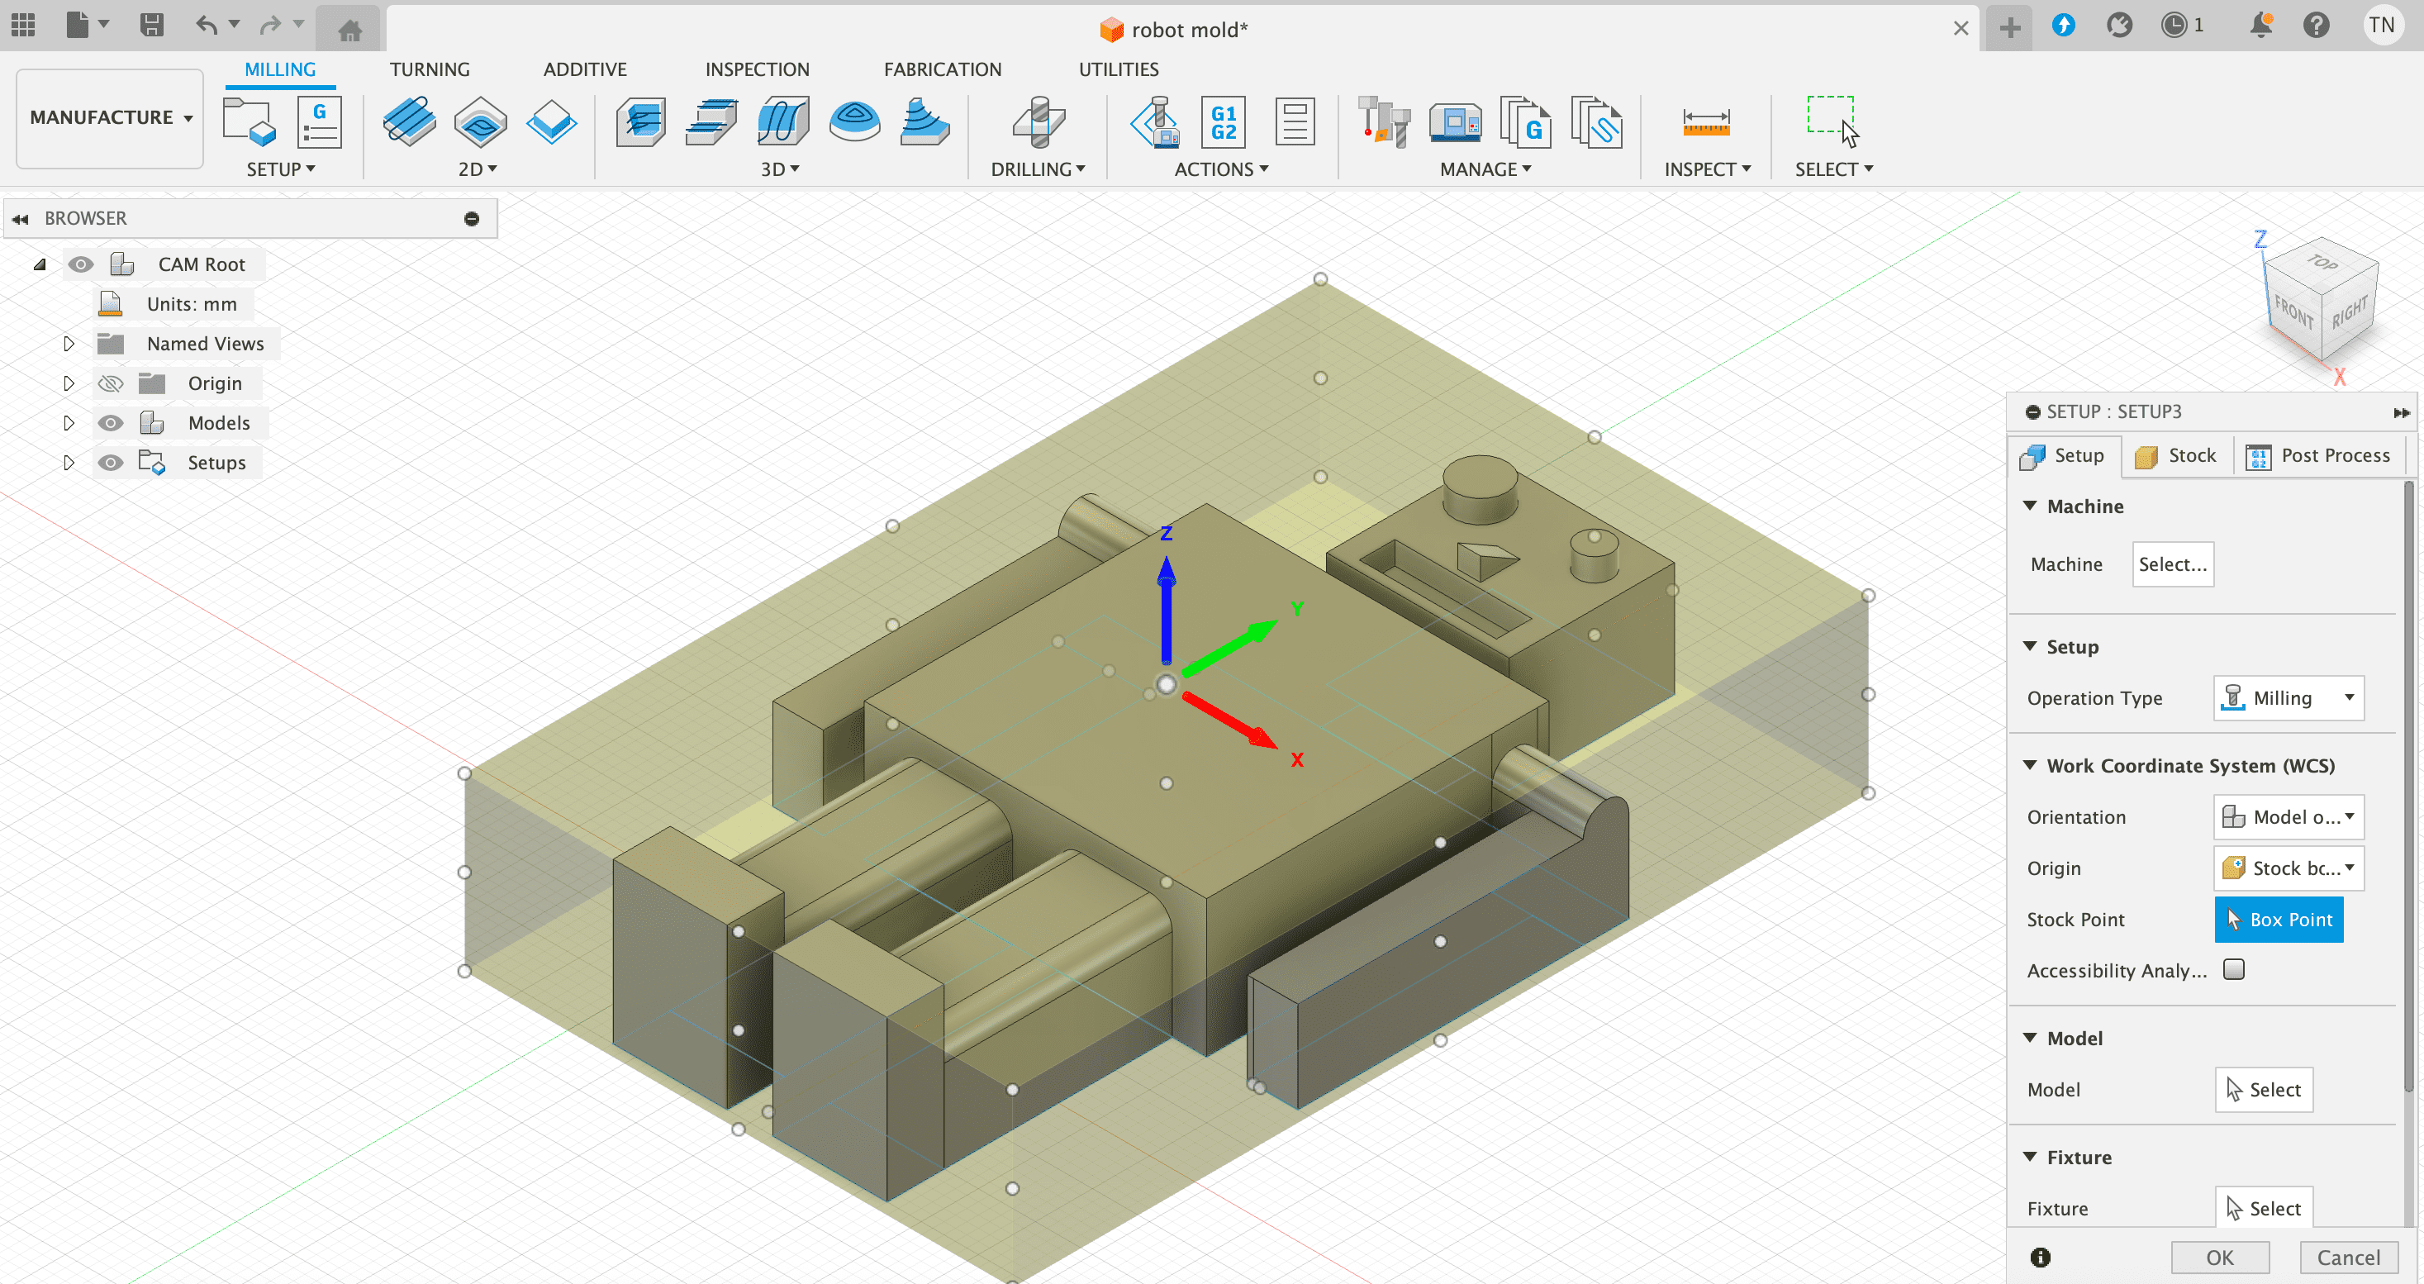
Task: Collapse the Machine section
Action: pyautogui.click(x=2031, y=506)
